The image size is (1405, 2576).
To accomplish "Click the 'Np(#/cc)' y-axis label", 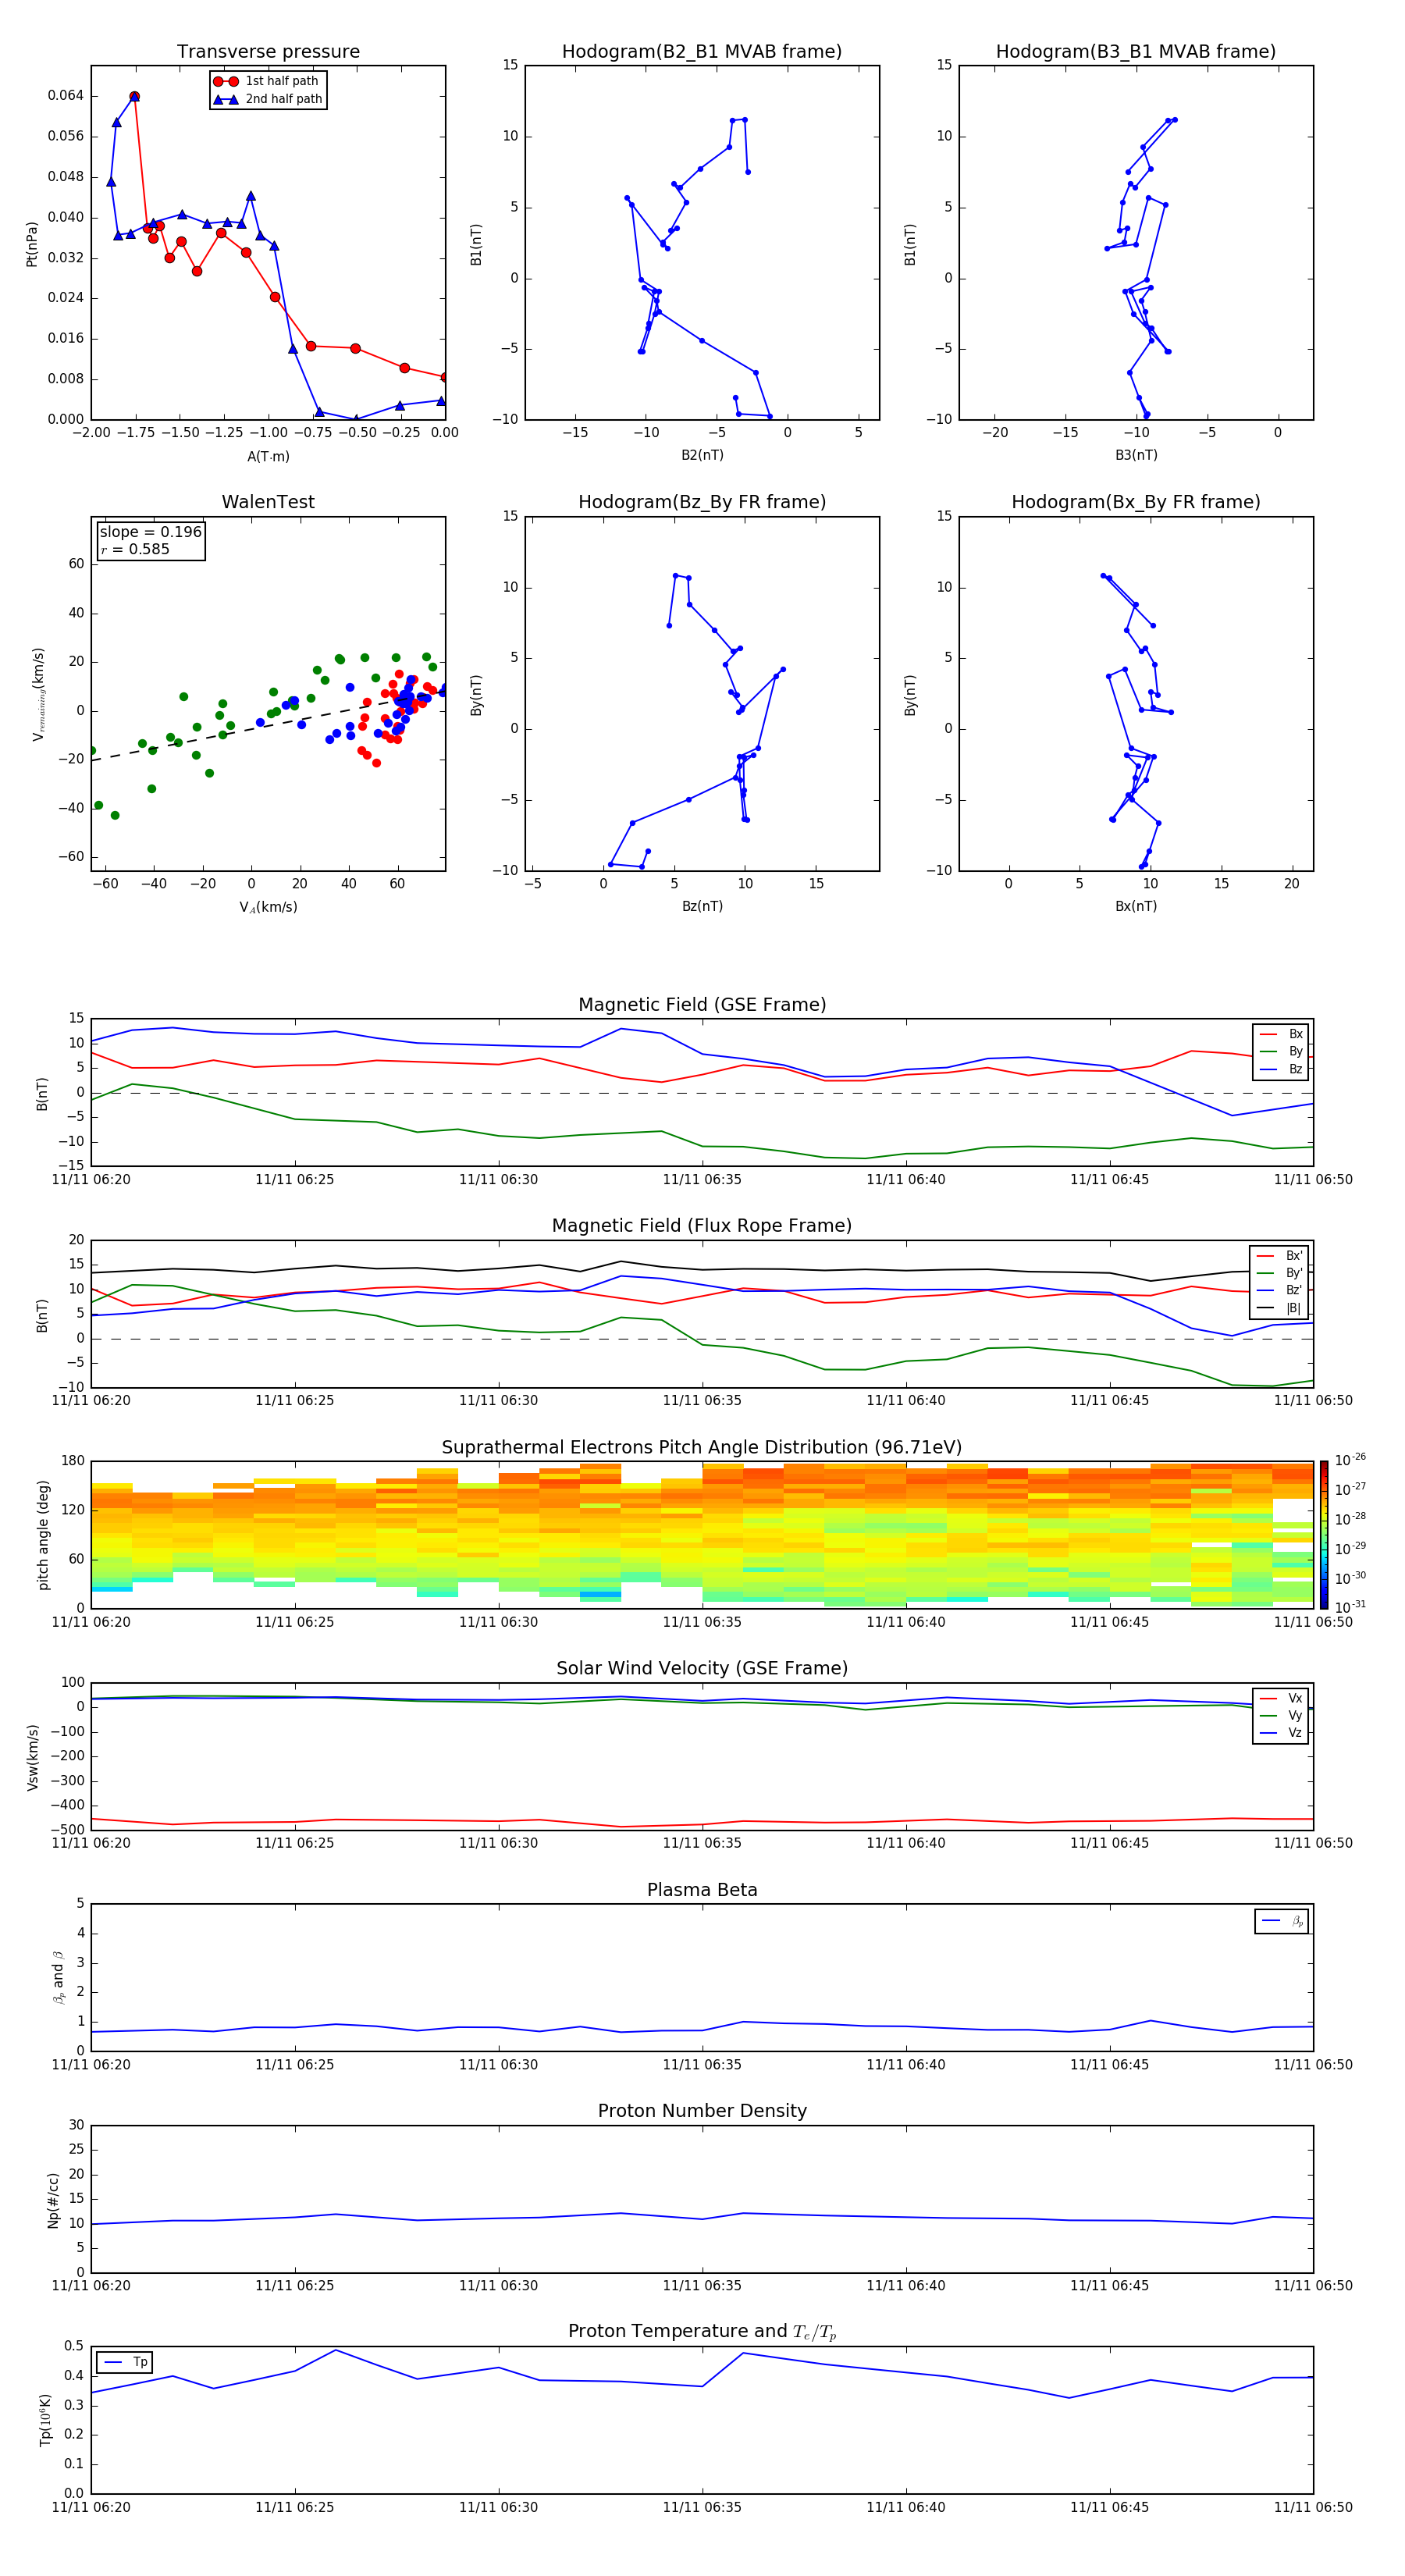I will (x=53, y=2200).
